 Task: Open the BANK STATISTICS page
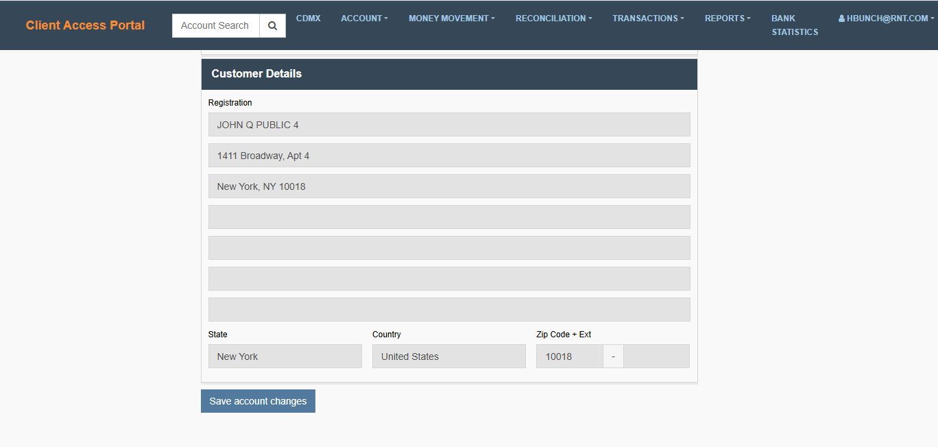coord(795,25)
